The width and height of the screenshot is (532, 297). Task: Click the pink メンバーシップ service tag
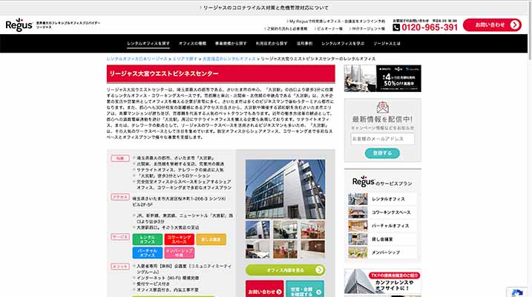[x=179, y=253]
